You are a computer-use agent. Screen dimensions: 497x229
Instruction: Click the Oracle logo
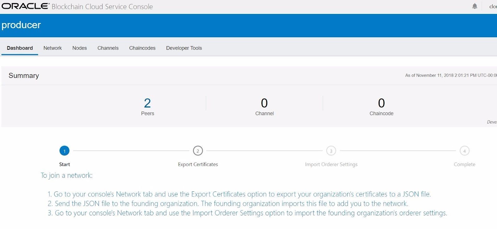click(25, 6)
